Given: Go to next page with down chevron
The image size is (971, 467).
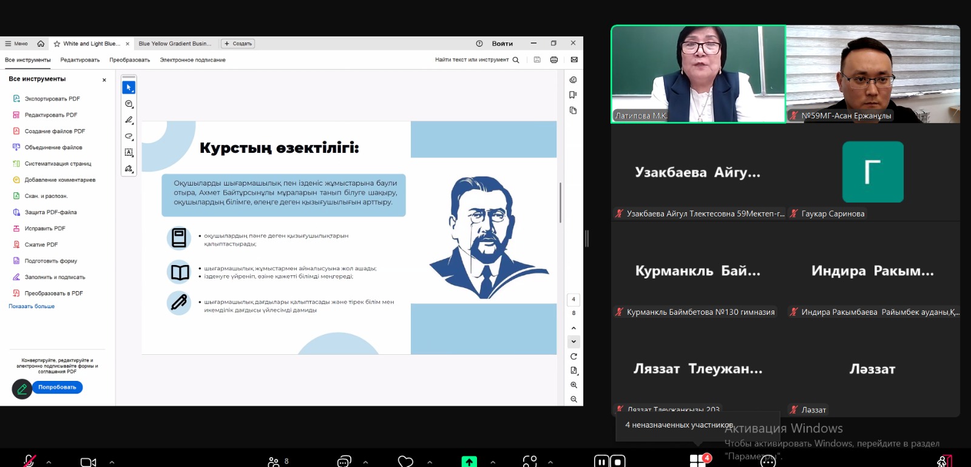Looking at the screenshot, I should 573,341.
